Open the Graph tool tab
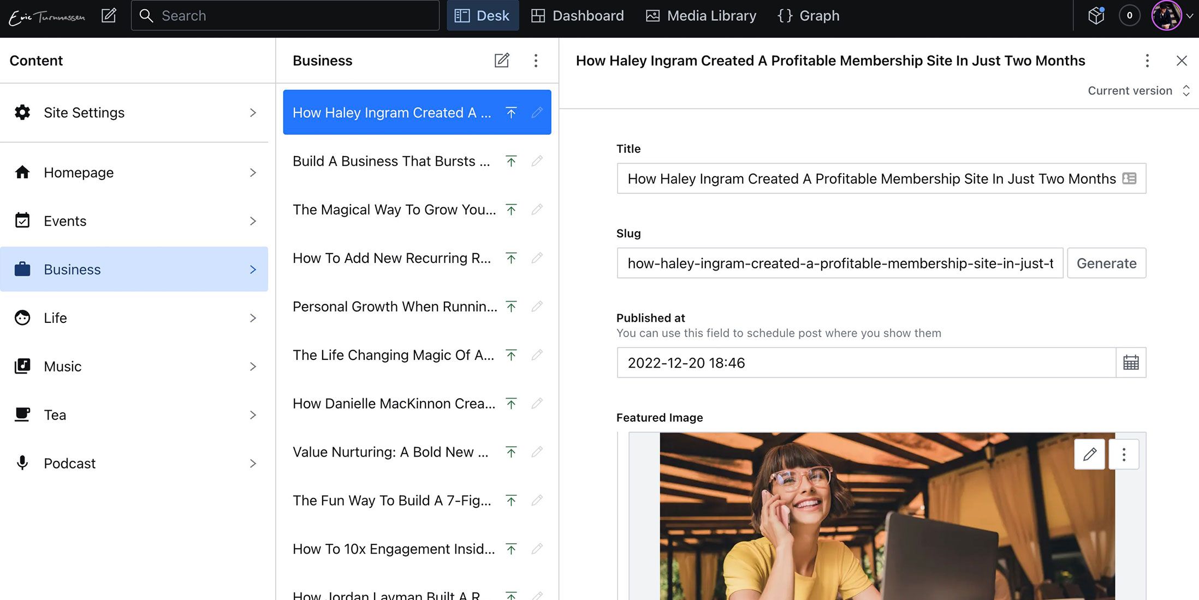 pyautogui.click(x=808, y=15)
